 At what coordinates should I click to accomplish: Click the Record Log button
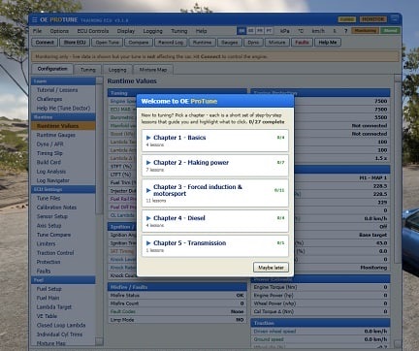pyautogui.click(x=171, y=43)
